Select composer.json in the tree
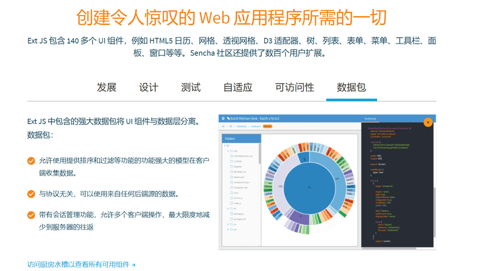 coord(240,187)
